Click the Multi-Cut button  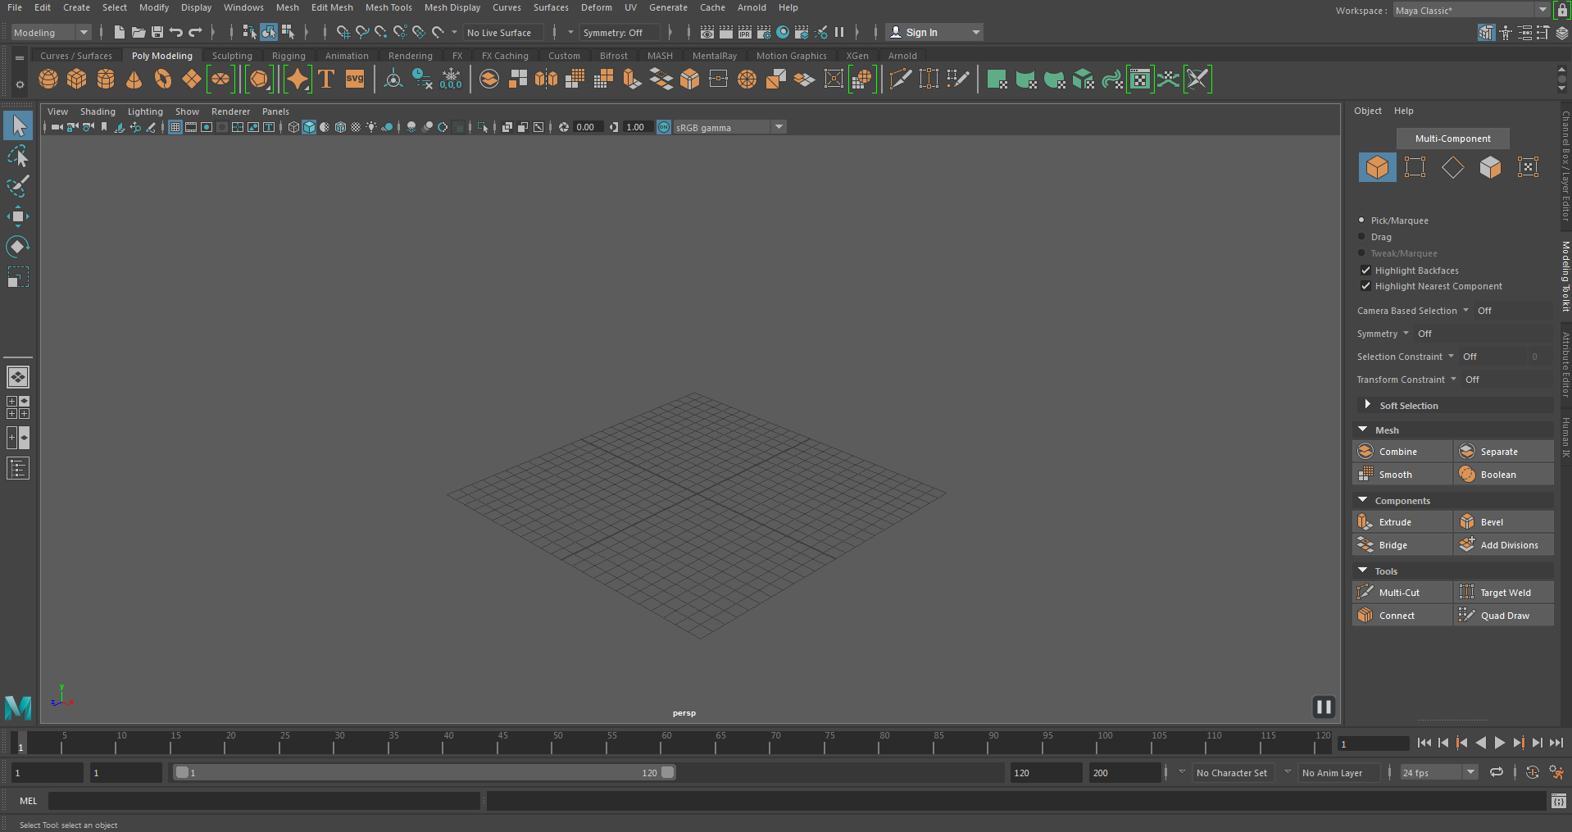[x=1402, y=593]
